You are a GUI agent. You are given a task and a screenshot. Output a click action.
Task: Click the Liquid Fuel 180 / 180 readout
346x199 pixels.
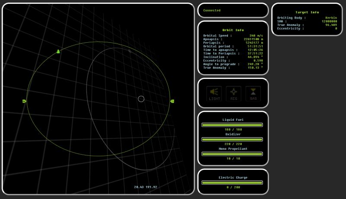click(x=233, y=130)
